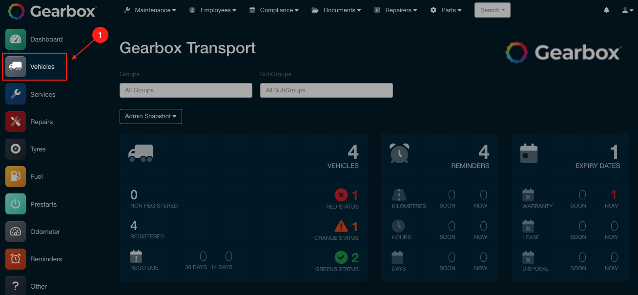Click the total vehicles count 4
Viewport: 638px width, 295px height.
[x=353, y=152]
